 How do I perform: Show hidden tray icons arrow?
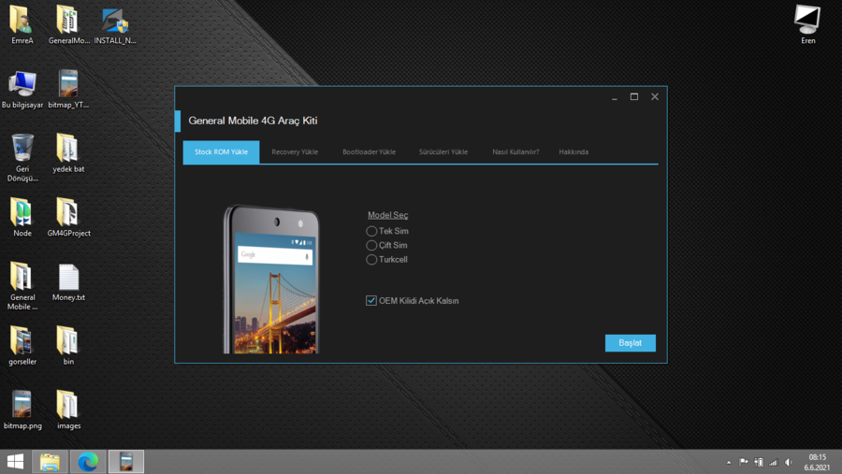point(729,462)
